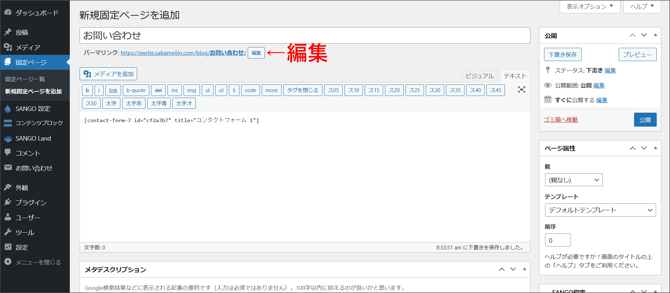This screenshot has width=670, height=293.
Task: Toggle the ページ属性 panel collapse triangle
Action: click(x=655, y=148)
